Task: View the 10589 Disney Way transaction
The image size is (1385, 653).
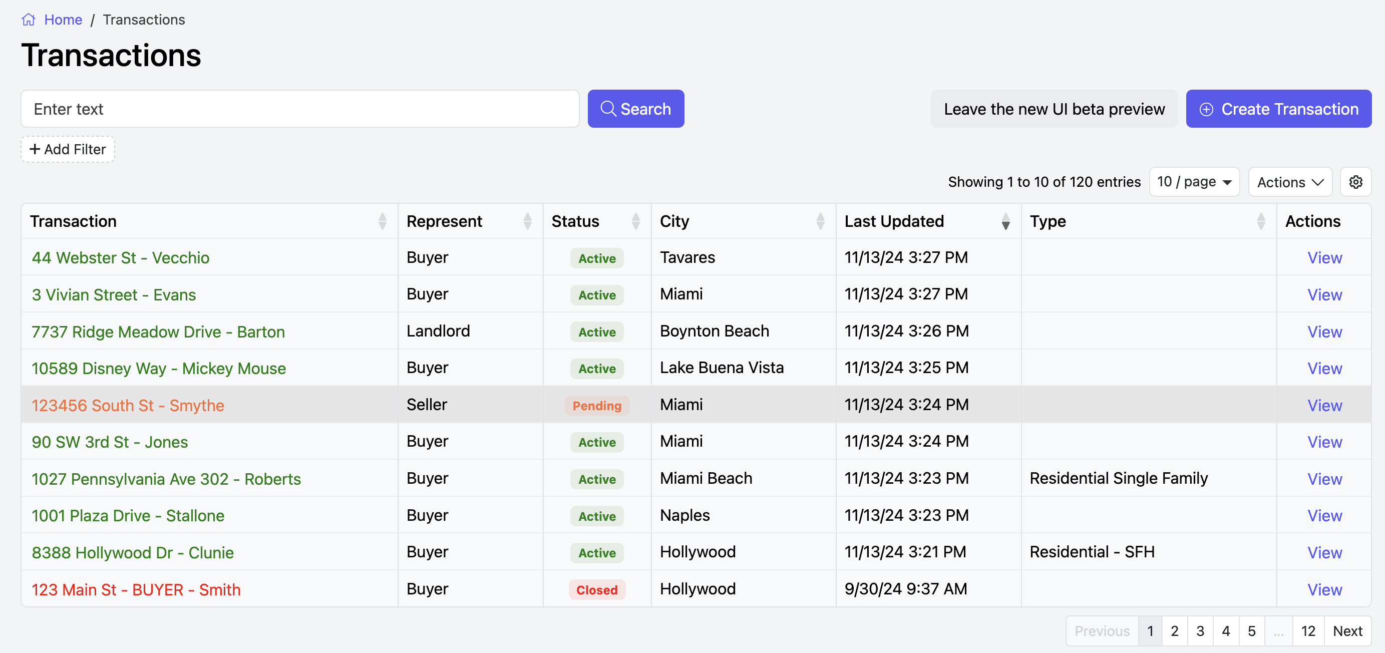Action: pos(1324,369)
